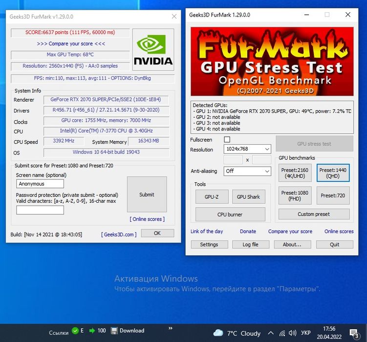Close the FurMark main window
Viewport: 367px width, 342px height.
click(348, 15)
